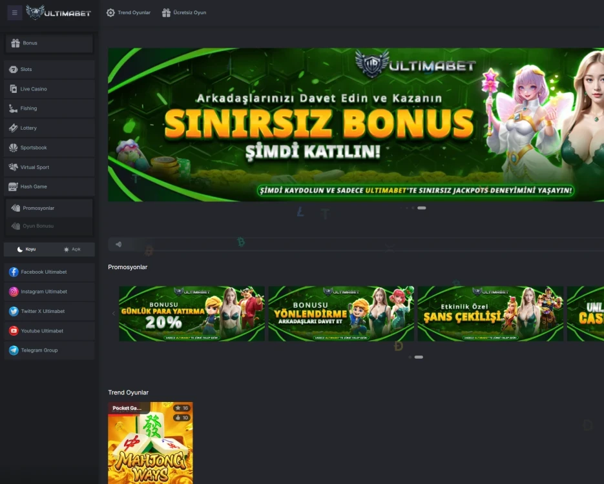Screen dimensions: 604x484
Task: Click the Ultimabet logo in header
Action: pos(58,13)
